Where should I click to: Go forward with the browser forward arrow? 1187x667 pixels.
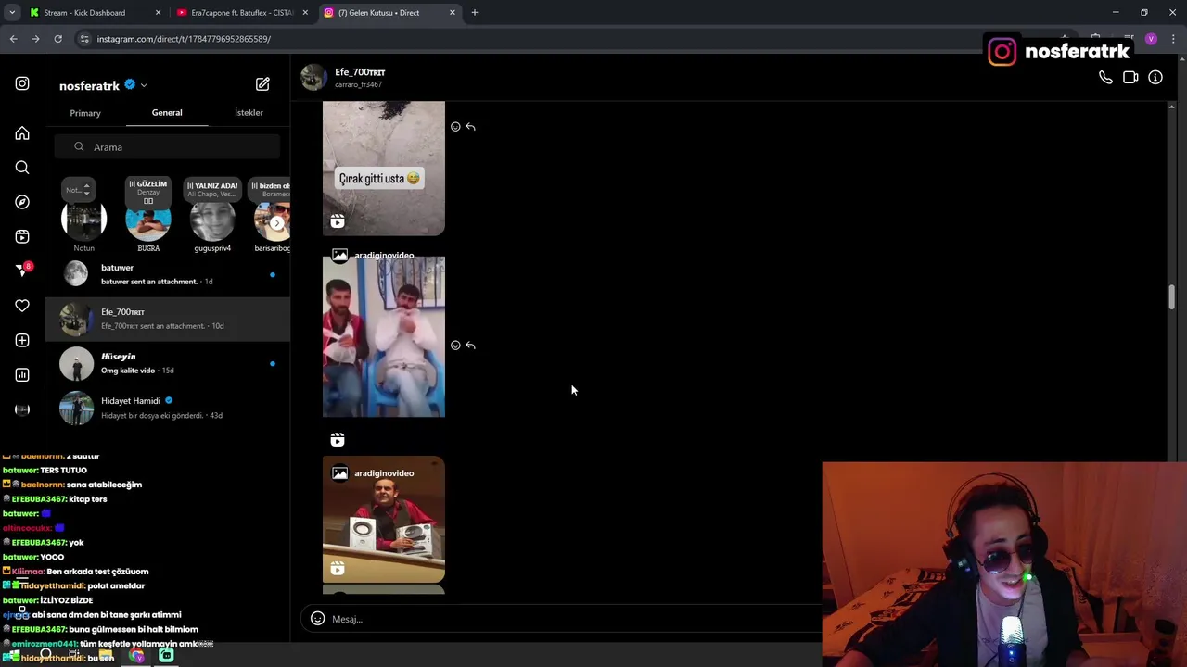coord(35,39)
